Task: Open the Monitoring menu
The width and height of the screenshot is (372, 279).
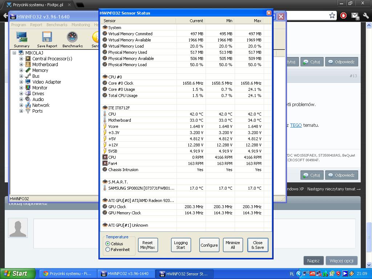Action: coord(81,25)
